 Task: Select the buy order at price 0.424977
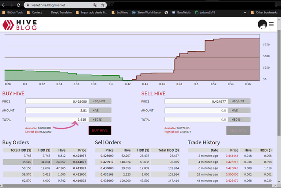(x=45, y=156)
